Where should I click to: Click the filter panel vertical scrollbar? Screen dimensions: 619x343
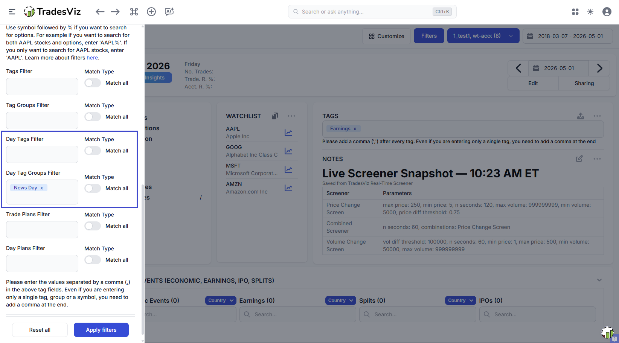(143, 259)
